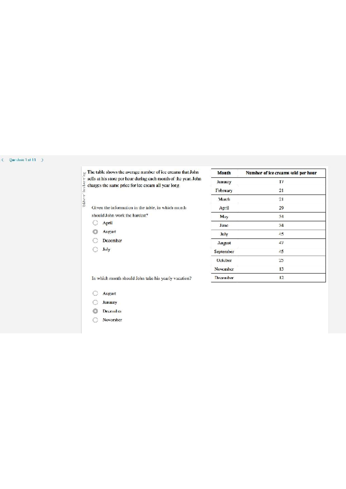This screenshot has width=346, height=489.
Task: Select April radio button for hardest-work question
Action: (95, 223)
